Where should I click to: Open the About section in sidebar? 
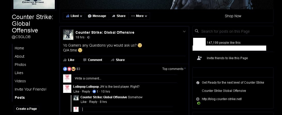[x=19, y=56]
